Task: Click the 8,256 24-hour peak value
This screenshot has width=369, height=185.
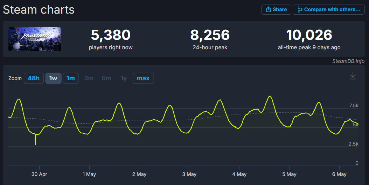Action: tap(210, 35)
